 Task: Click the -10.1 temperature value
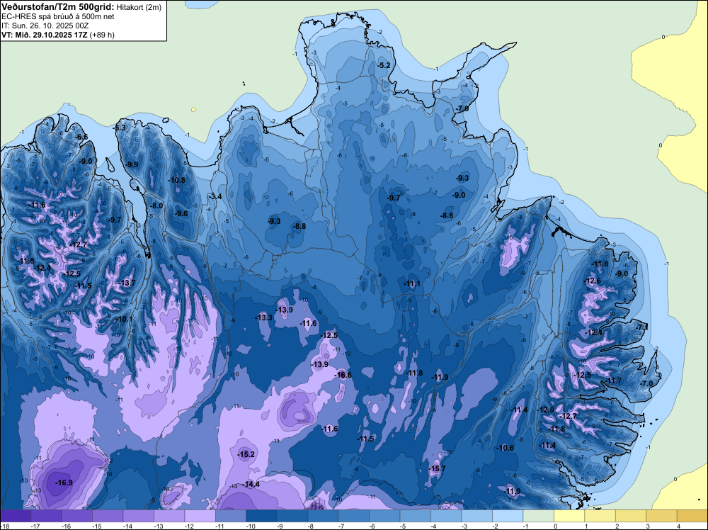(x=124, y=319)
